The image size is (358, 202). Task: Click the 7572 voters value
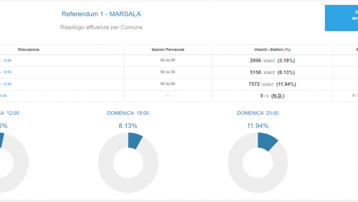point(254,84)
